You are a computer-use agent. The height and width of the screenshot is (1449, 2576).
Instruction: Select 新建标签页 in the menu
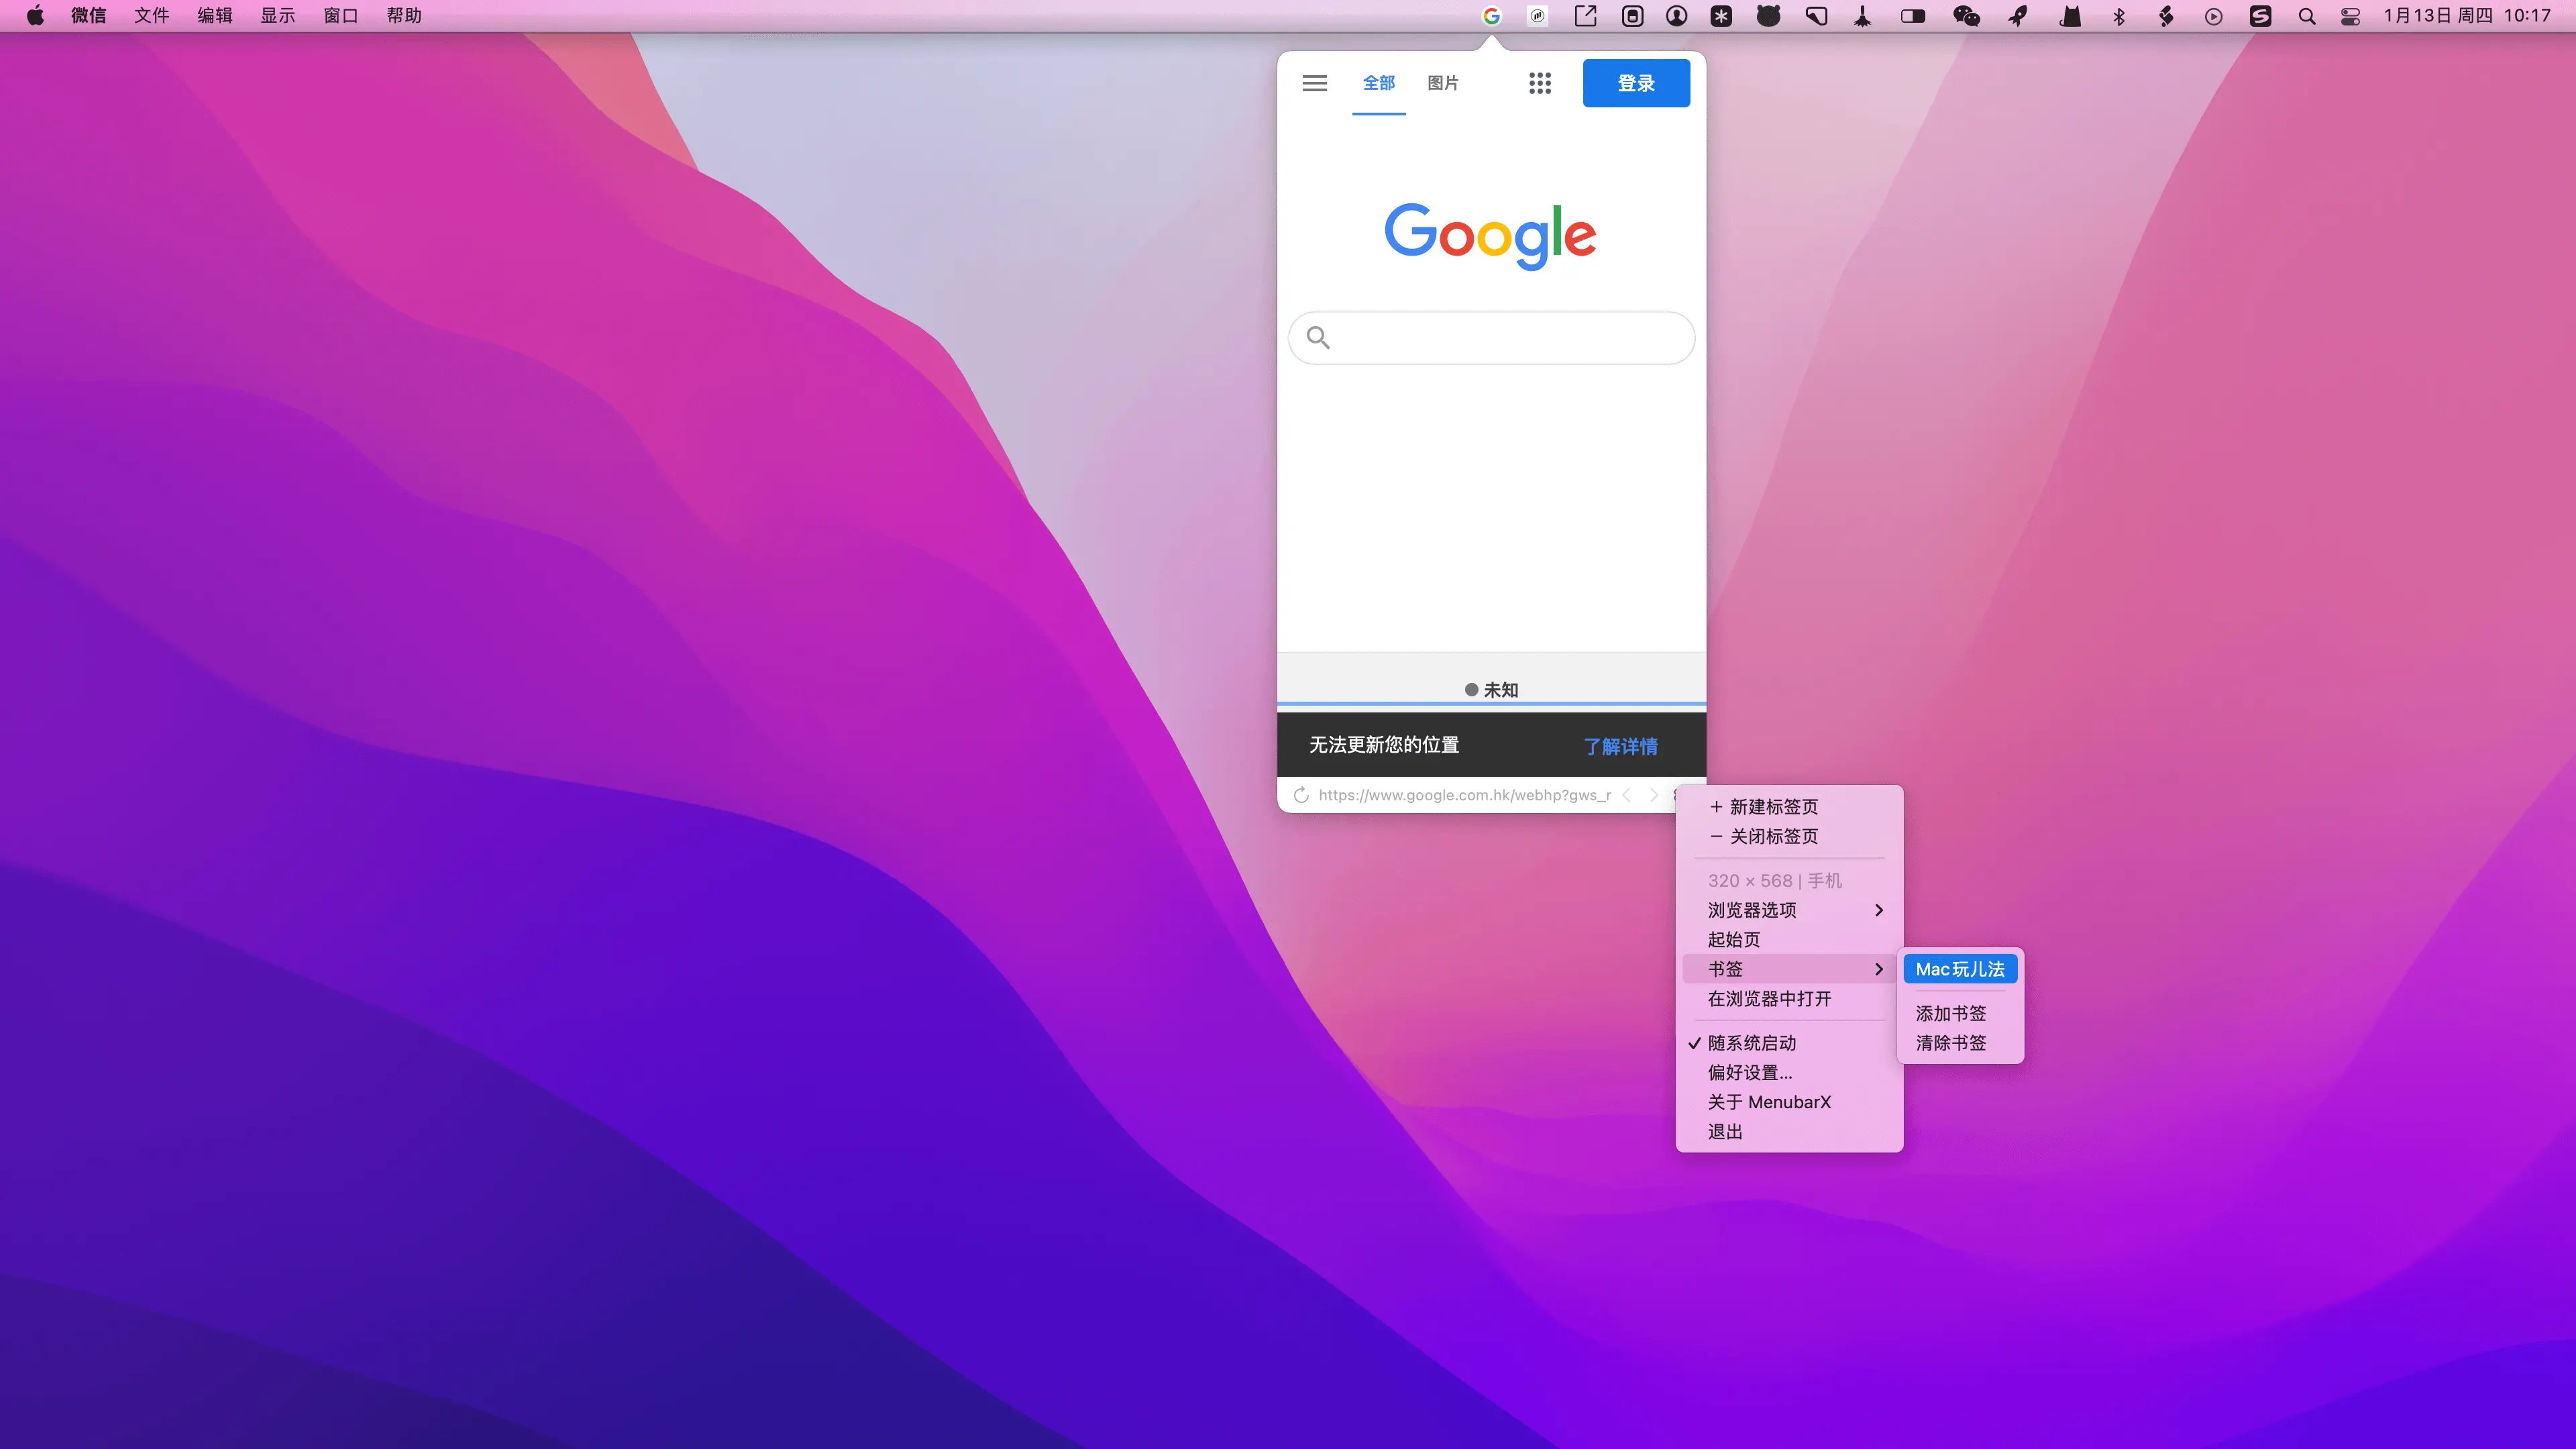(1789, 807)
